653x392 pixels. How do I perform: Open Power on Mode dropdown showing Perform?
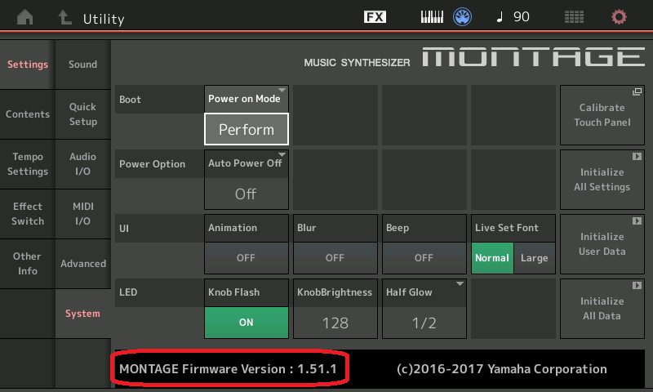coord(246,128)
